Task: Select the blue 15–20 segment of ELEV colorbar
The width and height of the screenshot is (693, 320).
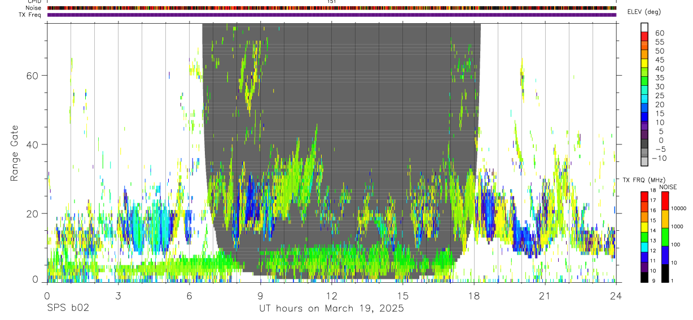Action: (644, 109)
